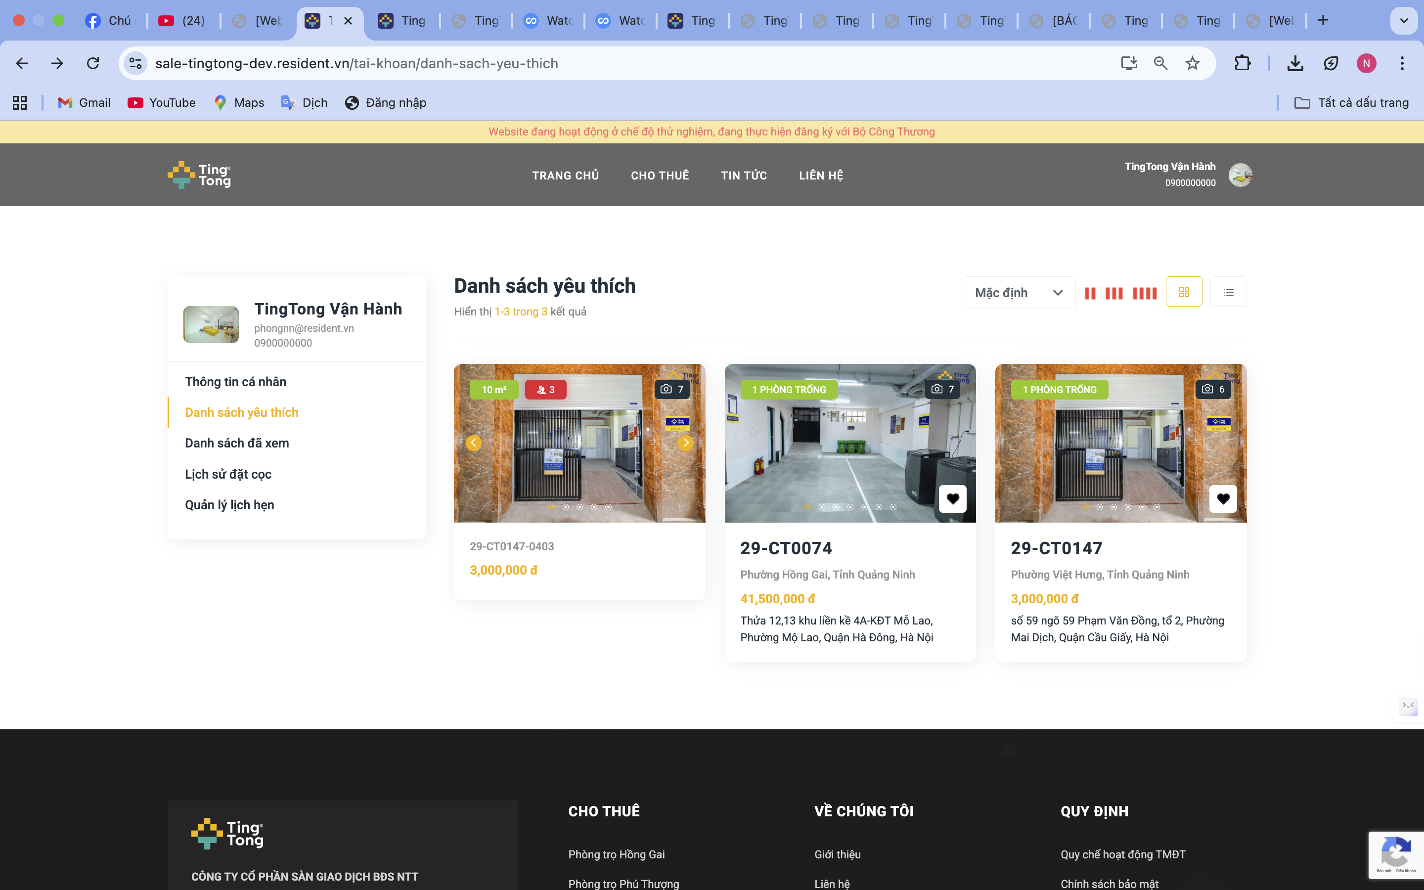Toggle heart favorite on listing 29-CT0147

pos(1223,499)
